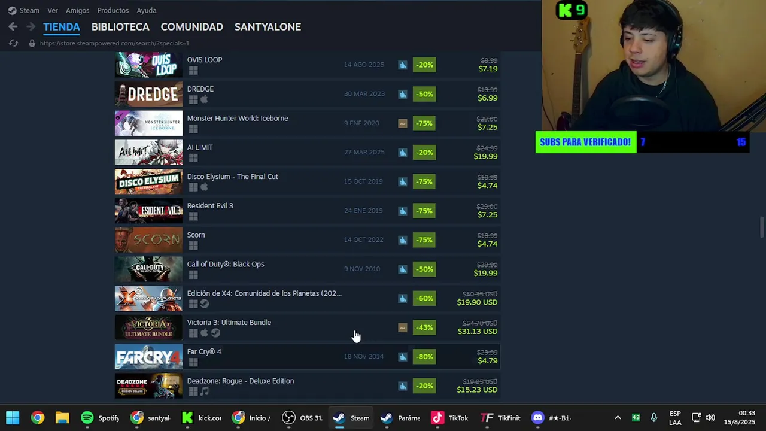Switch to the TIENDA tab
This screenshot has width=766, height=431.
[61, 26]
